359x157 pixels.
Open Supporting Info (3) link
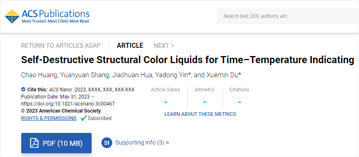(x=142, y=142)
